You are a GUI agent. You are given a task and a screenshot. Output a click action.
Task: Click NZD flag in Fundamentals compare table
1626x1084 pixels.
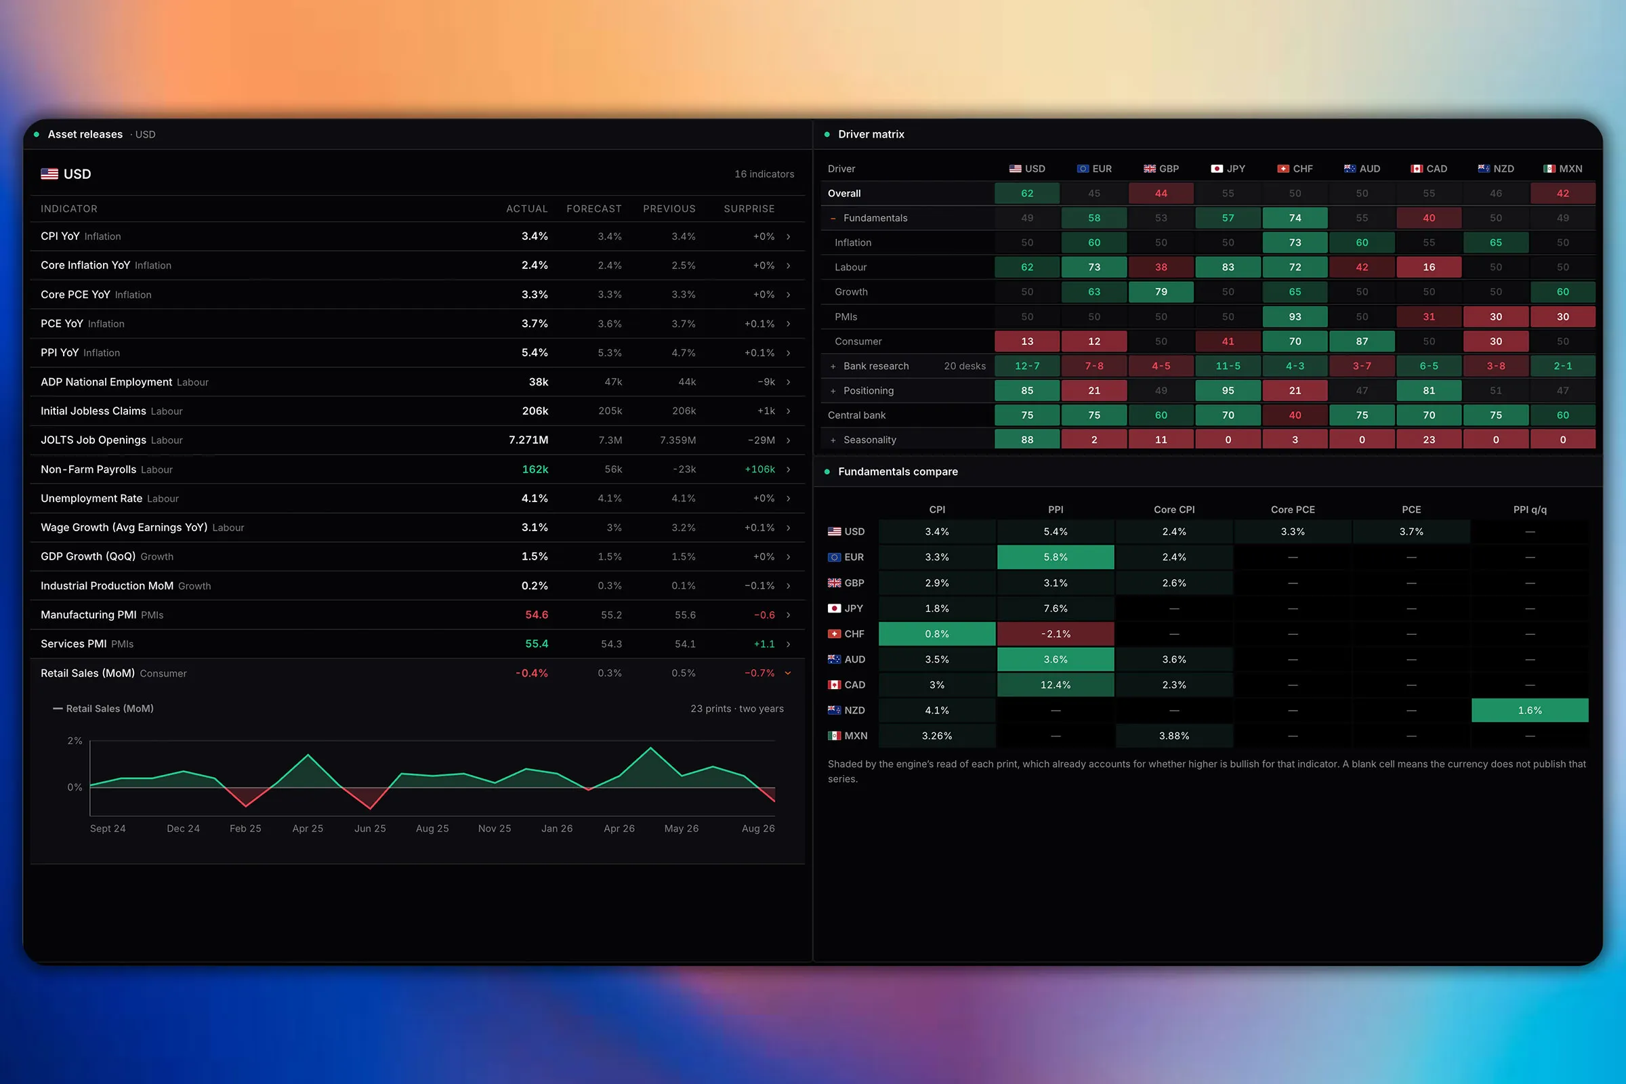coord(835,710)
